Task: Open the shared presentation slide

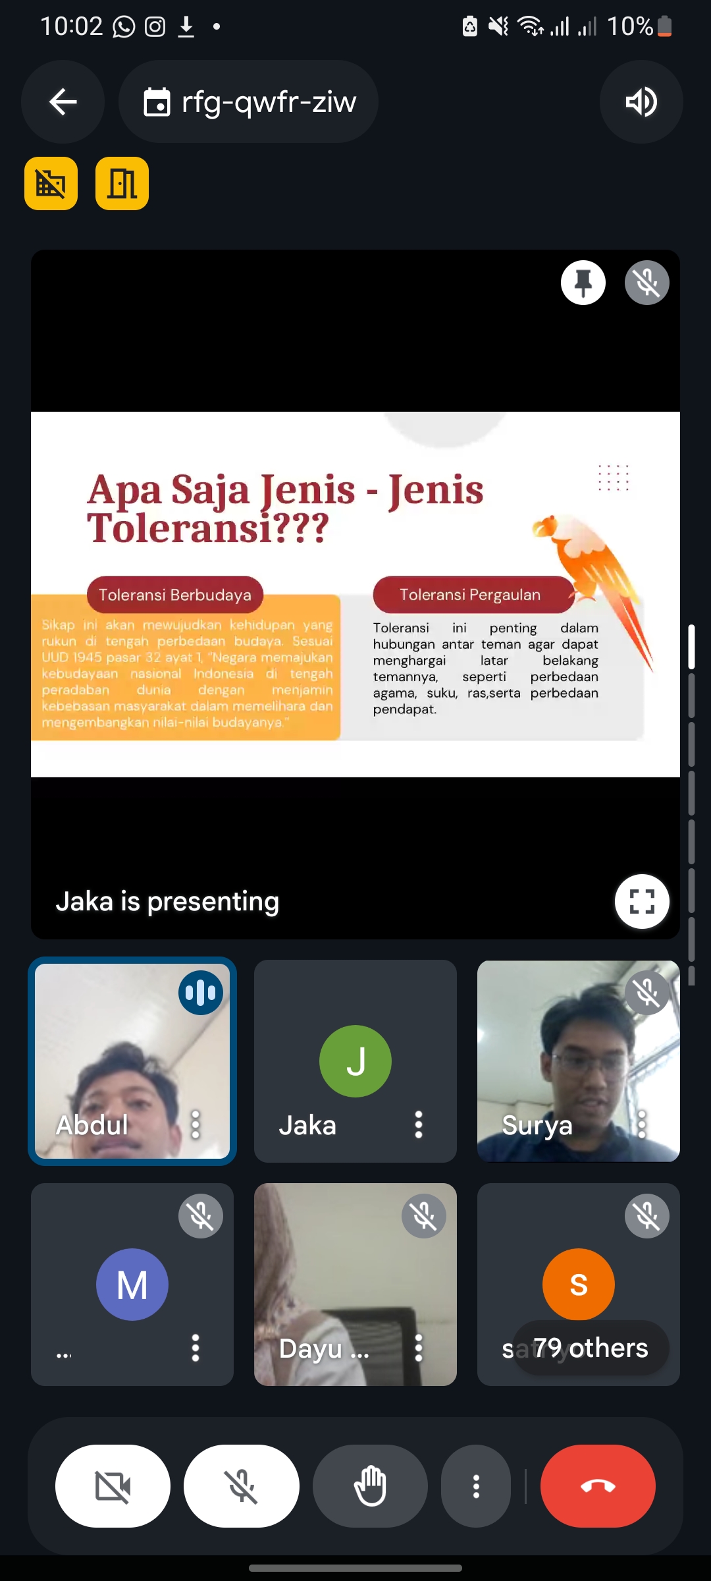Action: click(x=355, y=594)
